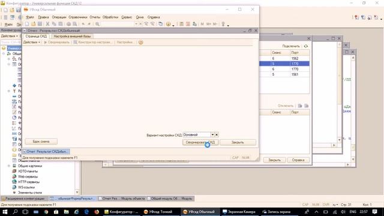
Task: Click Подключить in the background dialog
Action: coord(291,46)
